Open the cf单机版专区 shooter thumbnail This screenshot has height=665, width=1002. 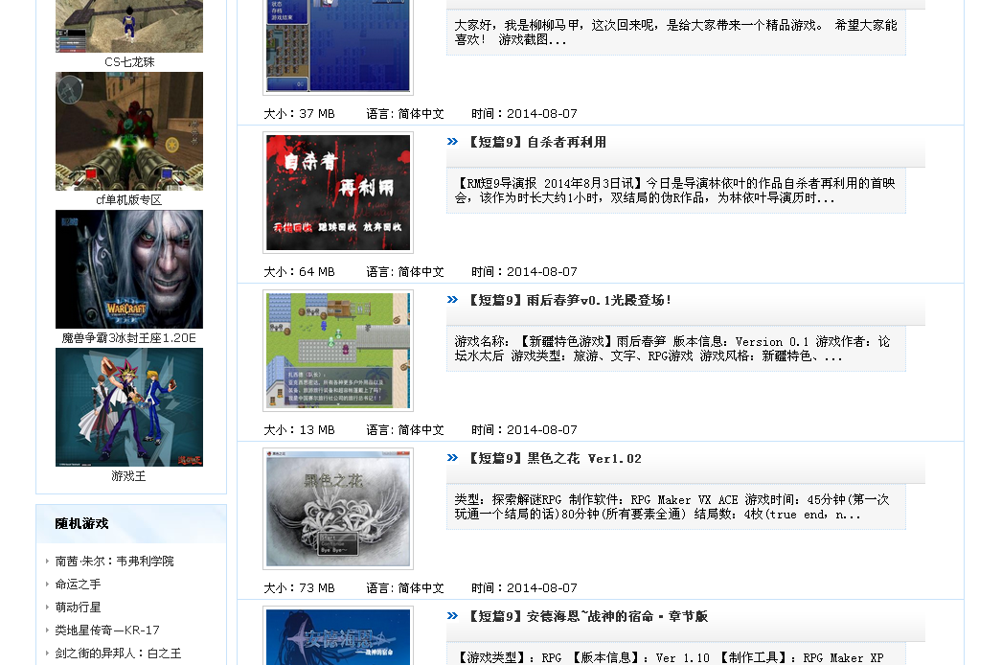coord(129,131)
